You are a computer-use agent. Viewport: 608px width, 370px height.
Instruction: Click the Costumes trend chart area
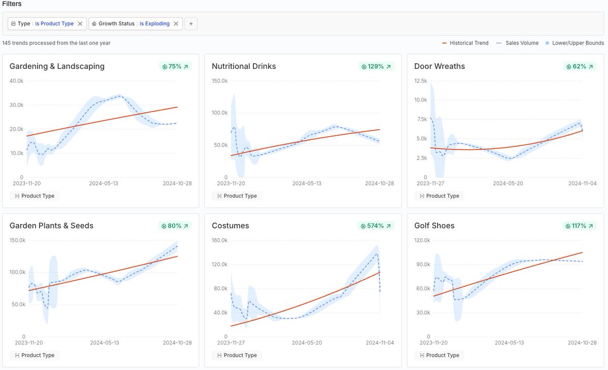coord(304,289)
